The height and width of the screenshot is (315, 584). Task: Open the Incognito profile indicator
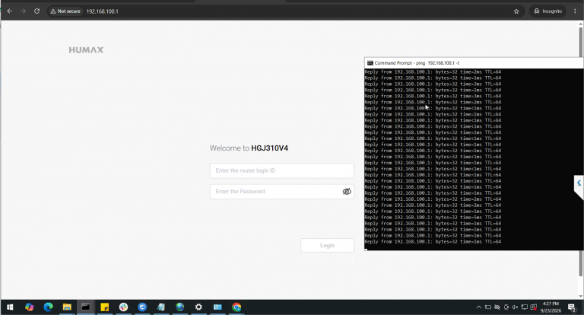547,11
